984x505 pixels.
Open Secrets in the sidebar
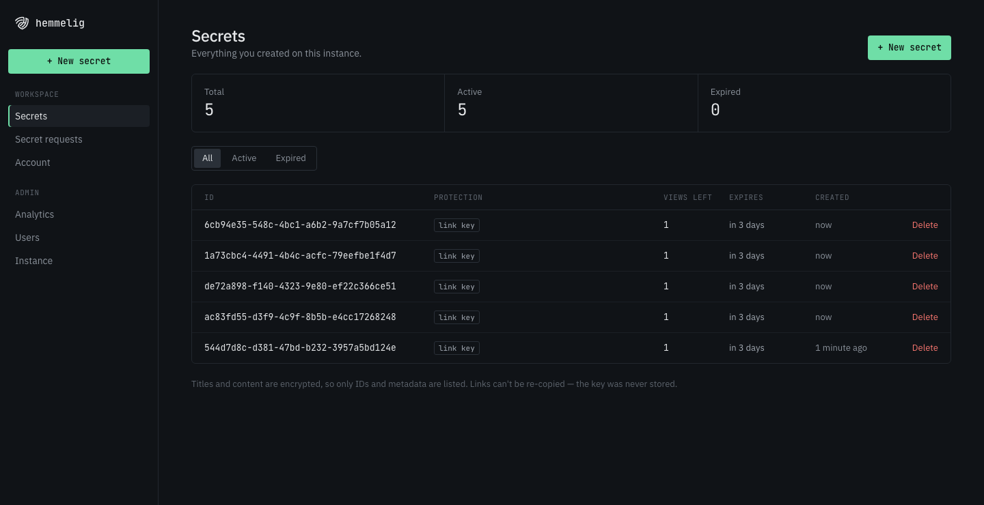click(x=79, y=116)
